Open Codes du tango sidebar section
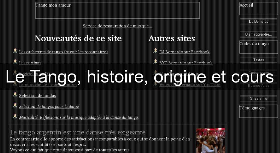Image resolution: width=280 pixels, height=153 pixels. pos(258,47)
